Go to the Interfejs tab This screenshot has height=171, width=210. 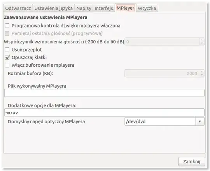pos(104,8)
